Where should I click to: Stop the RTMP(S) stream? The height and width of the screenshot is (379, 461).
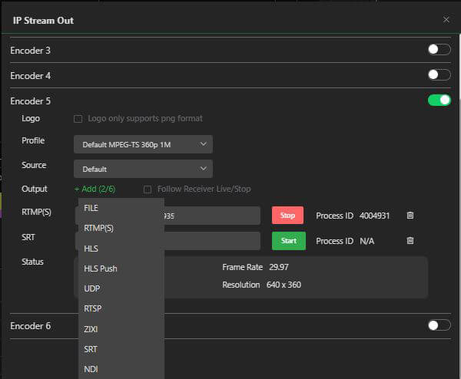(287, 216)
